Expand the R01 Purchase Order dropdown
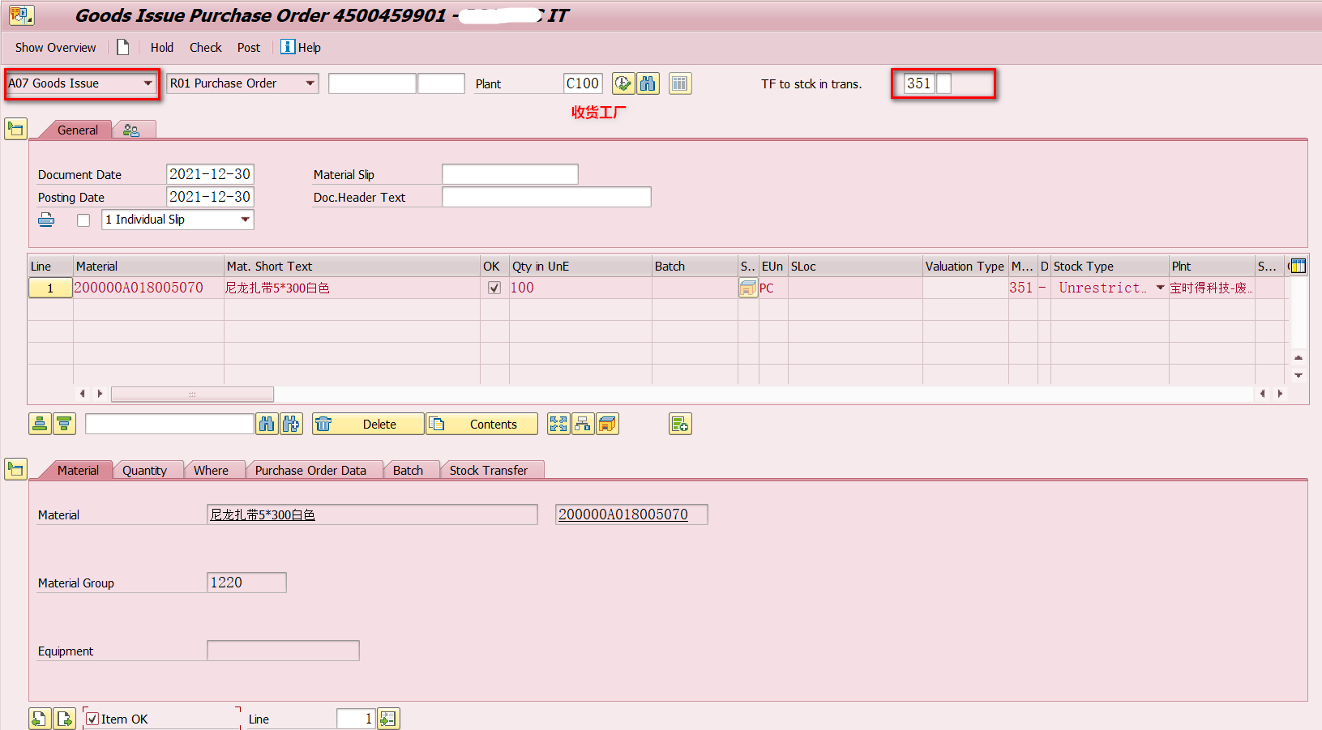This screenshot has width=1322, height=730. (310, 83)
